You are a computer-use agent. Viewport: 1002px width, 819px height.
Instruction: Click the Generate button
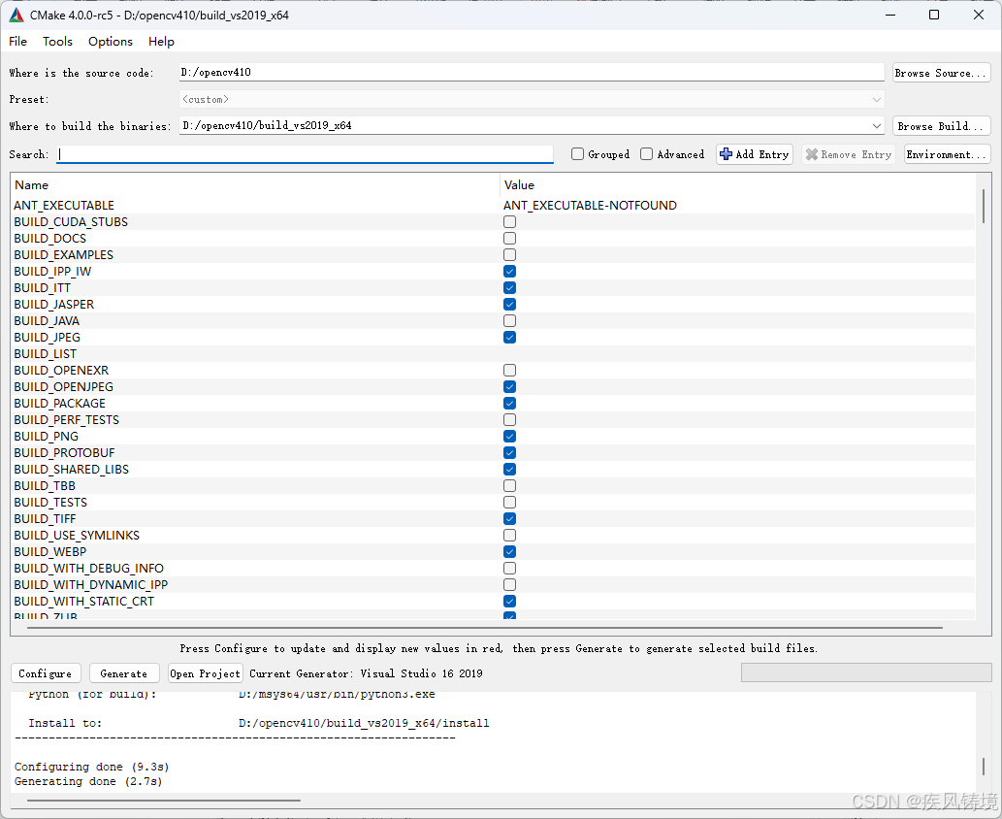124,673
